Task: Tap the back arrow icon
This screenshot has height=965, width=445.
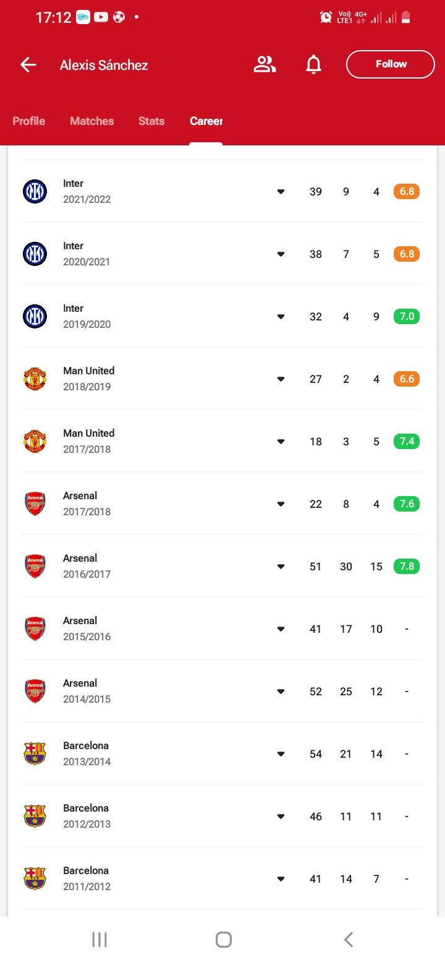Action: coord(28,65)
